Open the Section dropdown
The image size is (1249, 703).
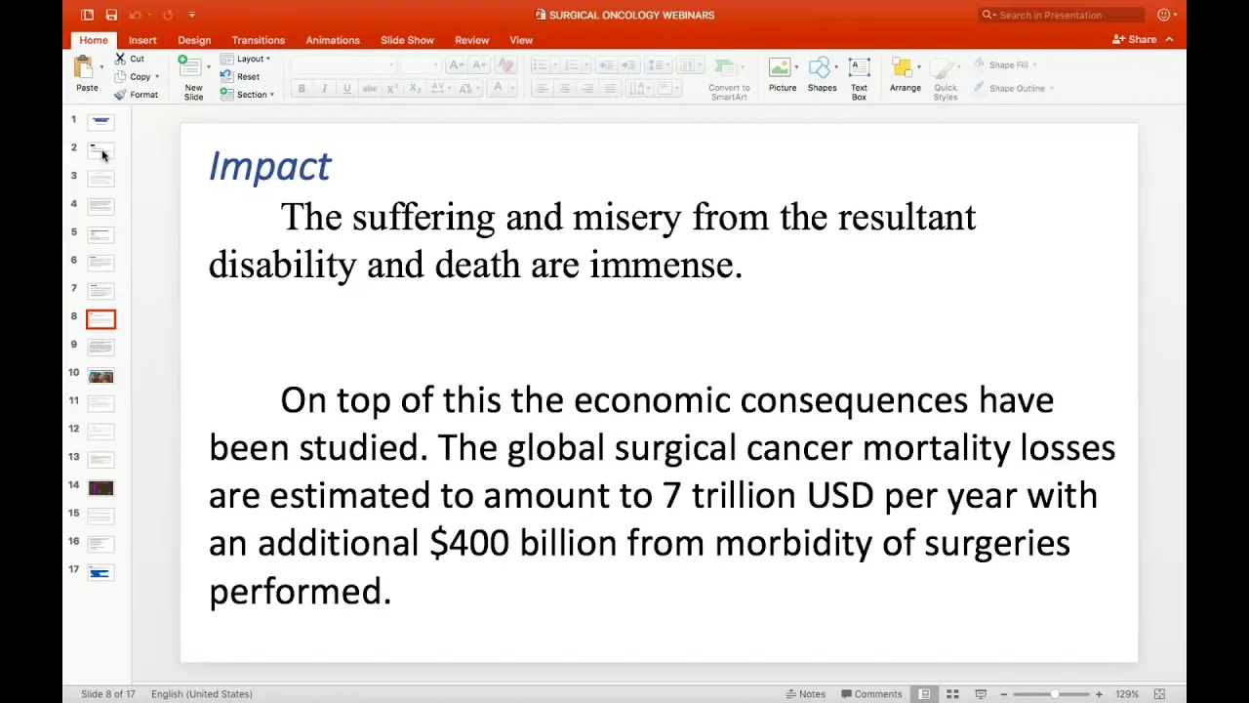247,95
